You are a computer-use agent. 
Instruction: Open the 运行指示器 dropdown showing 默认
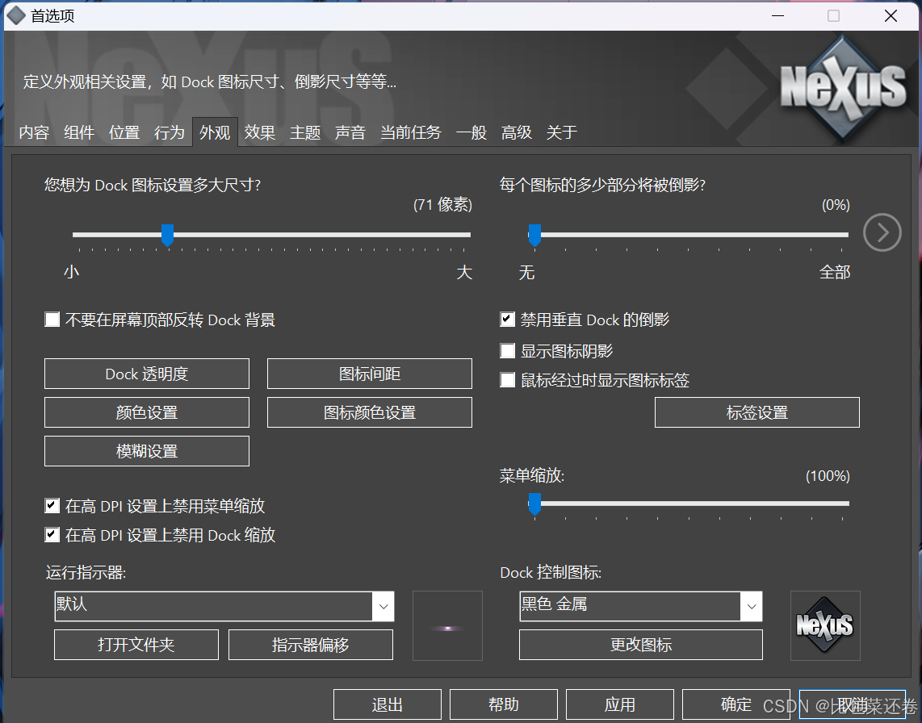[x=224, y=606]
